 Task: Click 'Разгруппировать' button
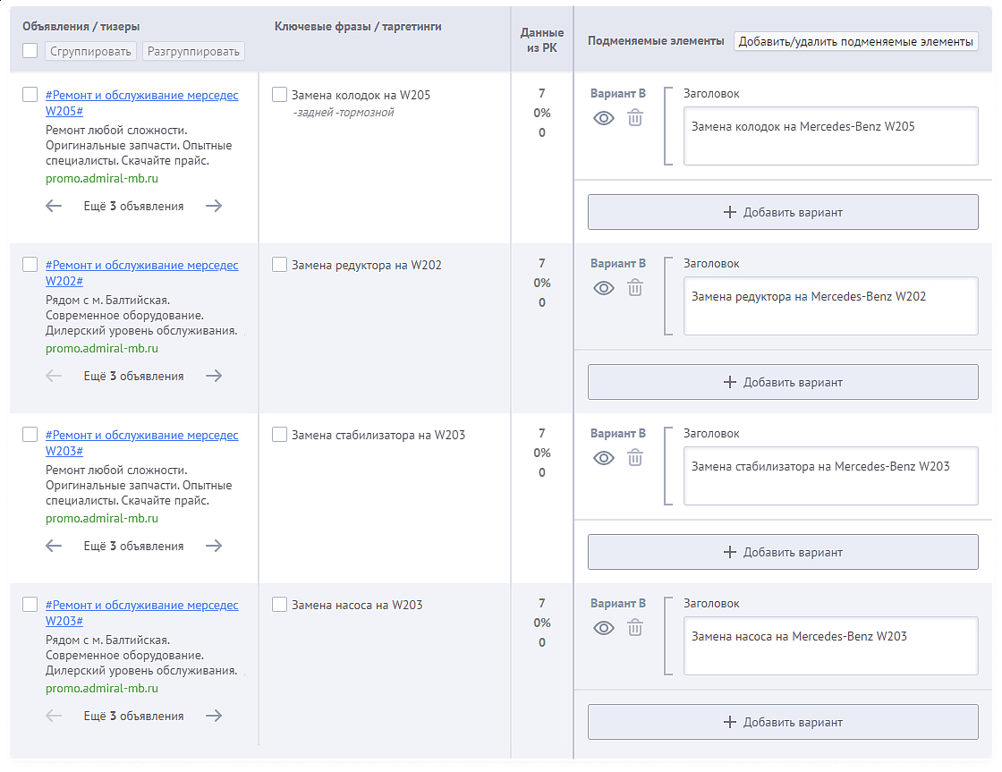193,52
